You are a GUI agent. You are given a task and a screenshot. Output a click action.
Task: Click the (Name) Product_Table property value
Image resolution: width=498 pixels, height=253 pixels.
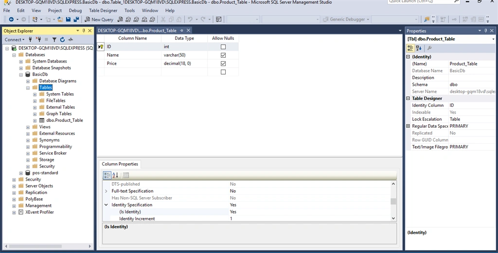(472, 64)
